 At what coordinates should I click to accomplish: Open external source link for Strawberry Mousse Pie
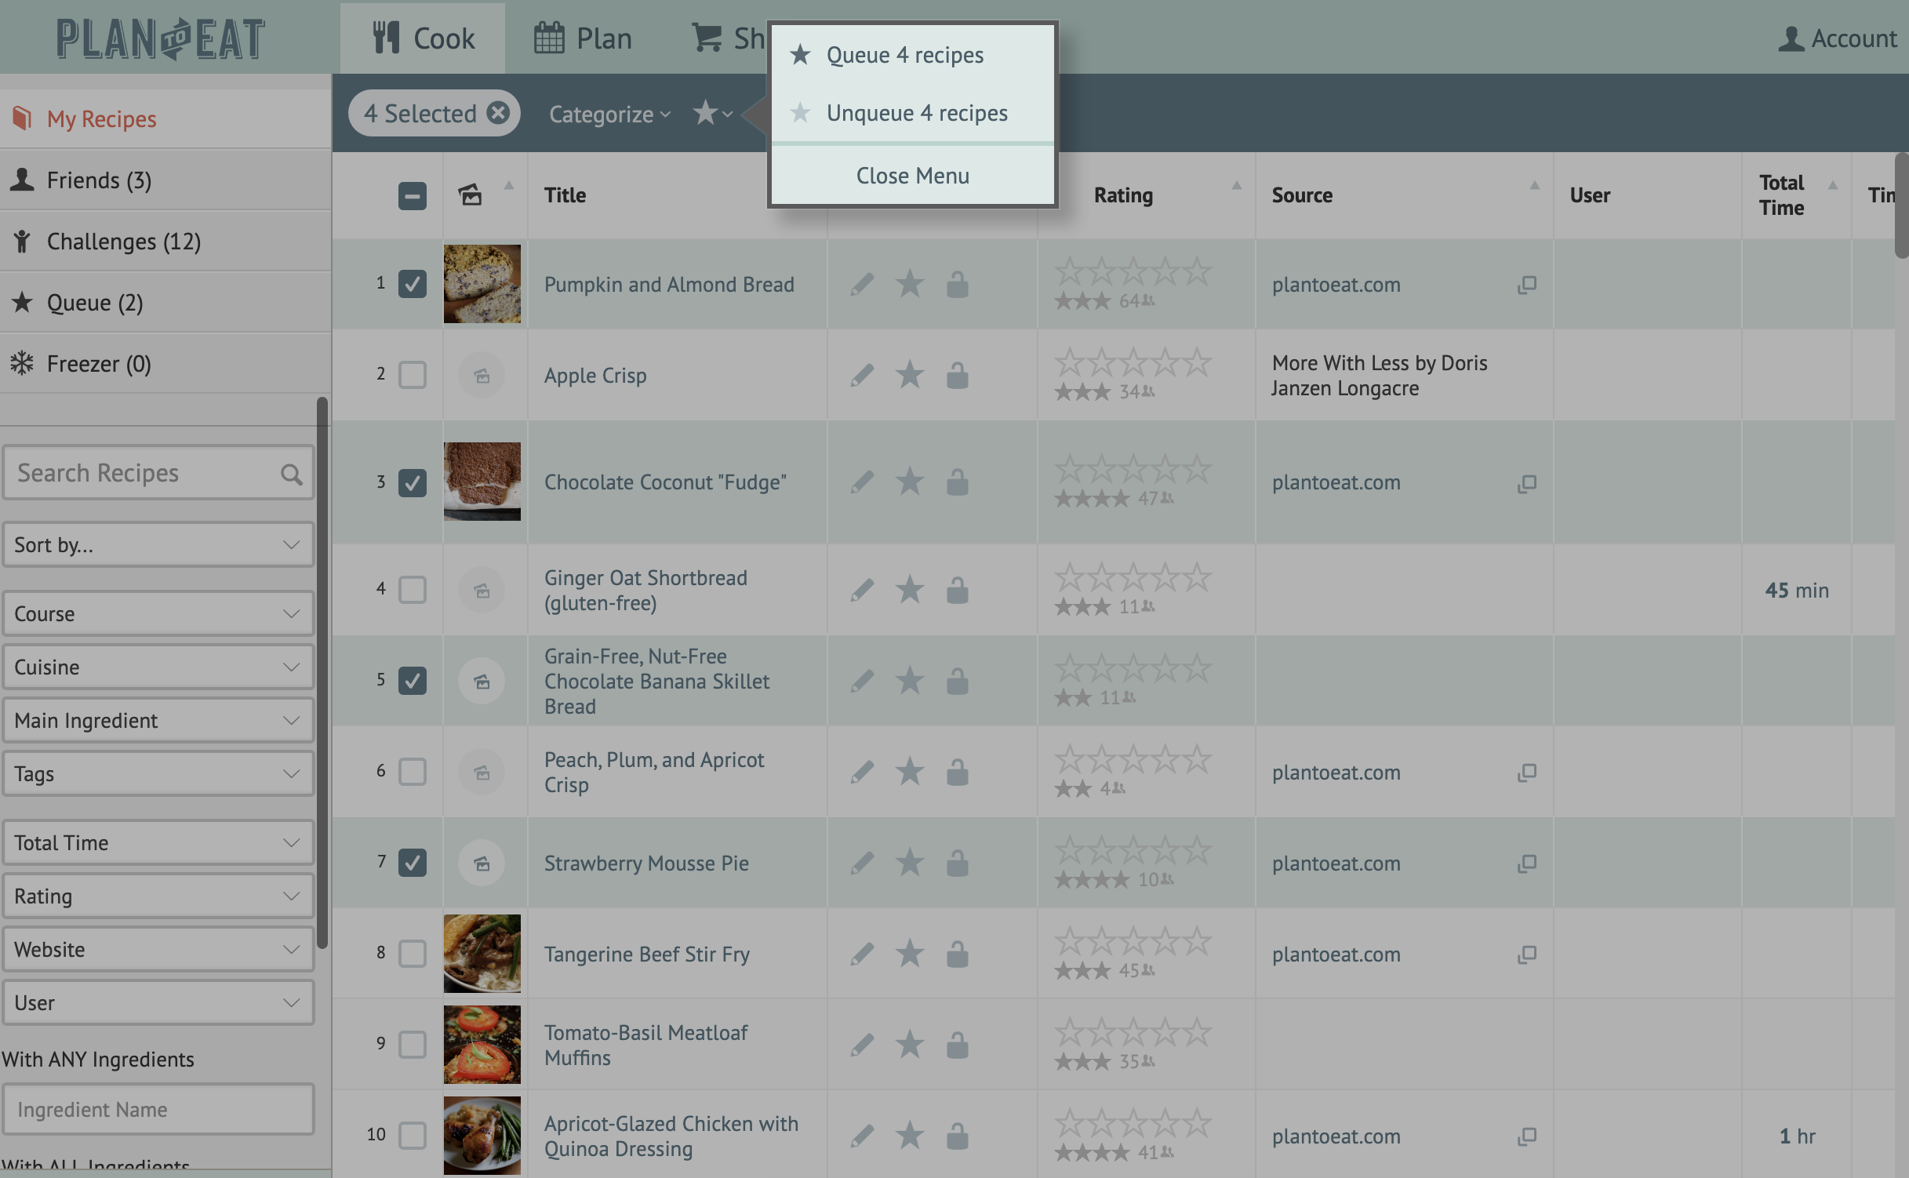[1526, 863]
